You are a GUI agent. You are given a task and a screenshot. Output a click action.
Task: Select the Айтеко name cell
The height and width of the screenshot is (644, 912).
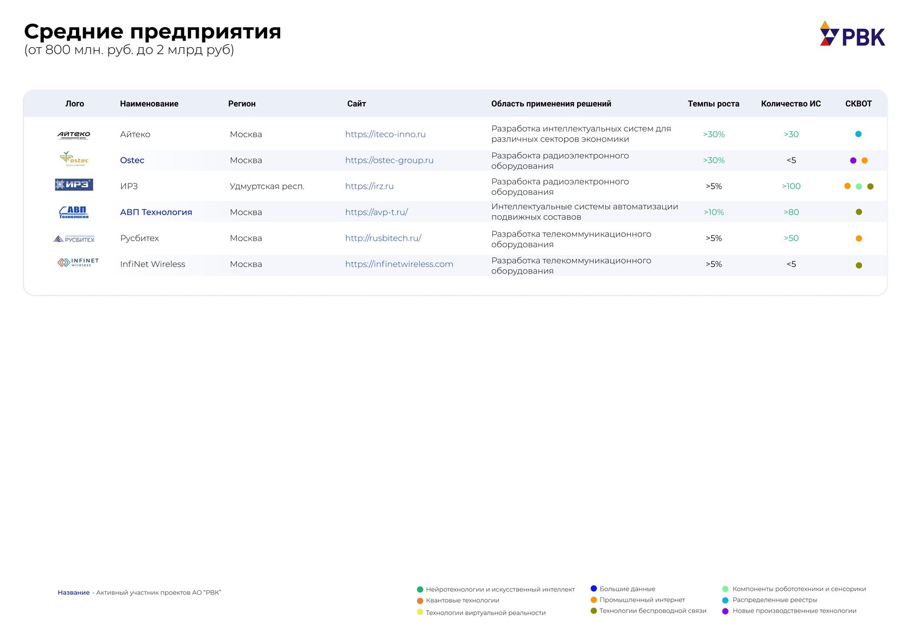click(135, 134)
